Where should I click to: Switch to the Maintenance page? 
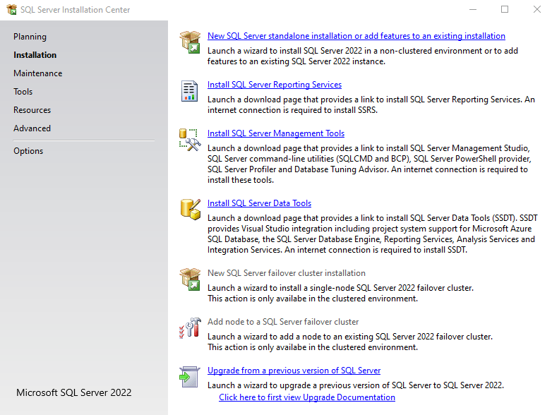pyautogui.click(x=37, y=73)
